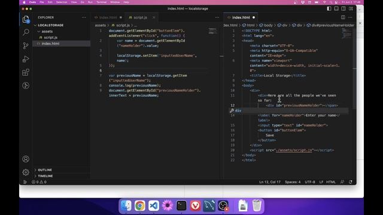This screenshot has width=383, height=215.
Task: Open more actions for right editor group
Action: (x=350, y=17)
